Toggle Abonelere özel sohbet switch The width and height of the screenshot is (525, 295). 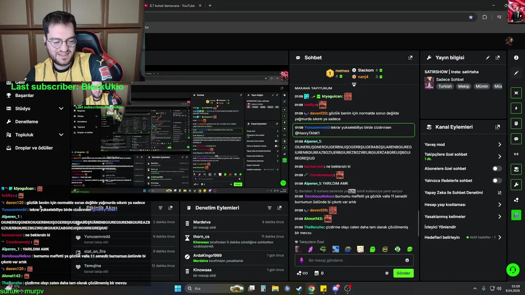click(x=496, y=168)
